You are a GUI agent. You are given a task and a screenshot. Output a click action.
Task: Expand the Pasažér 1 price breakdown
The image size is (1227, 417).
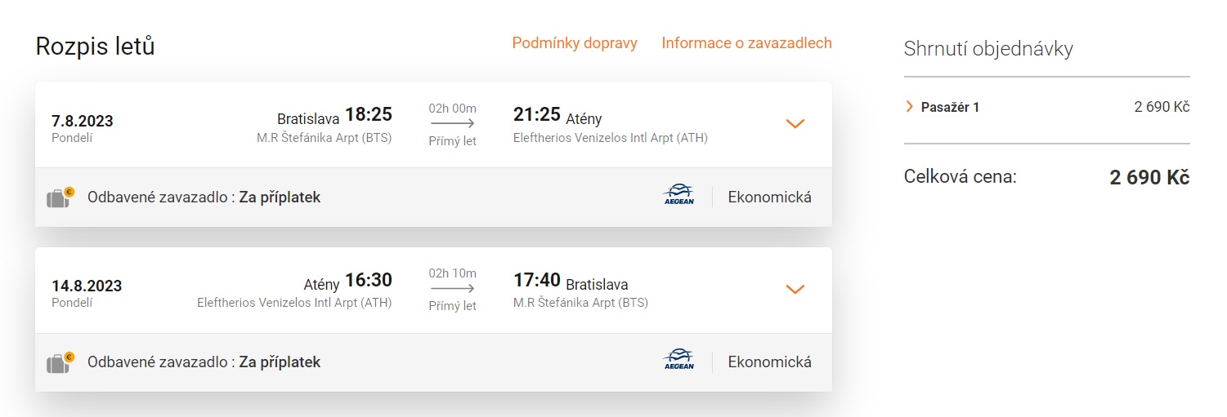tap(910, 107)
